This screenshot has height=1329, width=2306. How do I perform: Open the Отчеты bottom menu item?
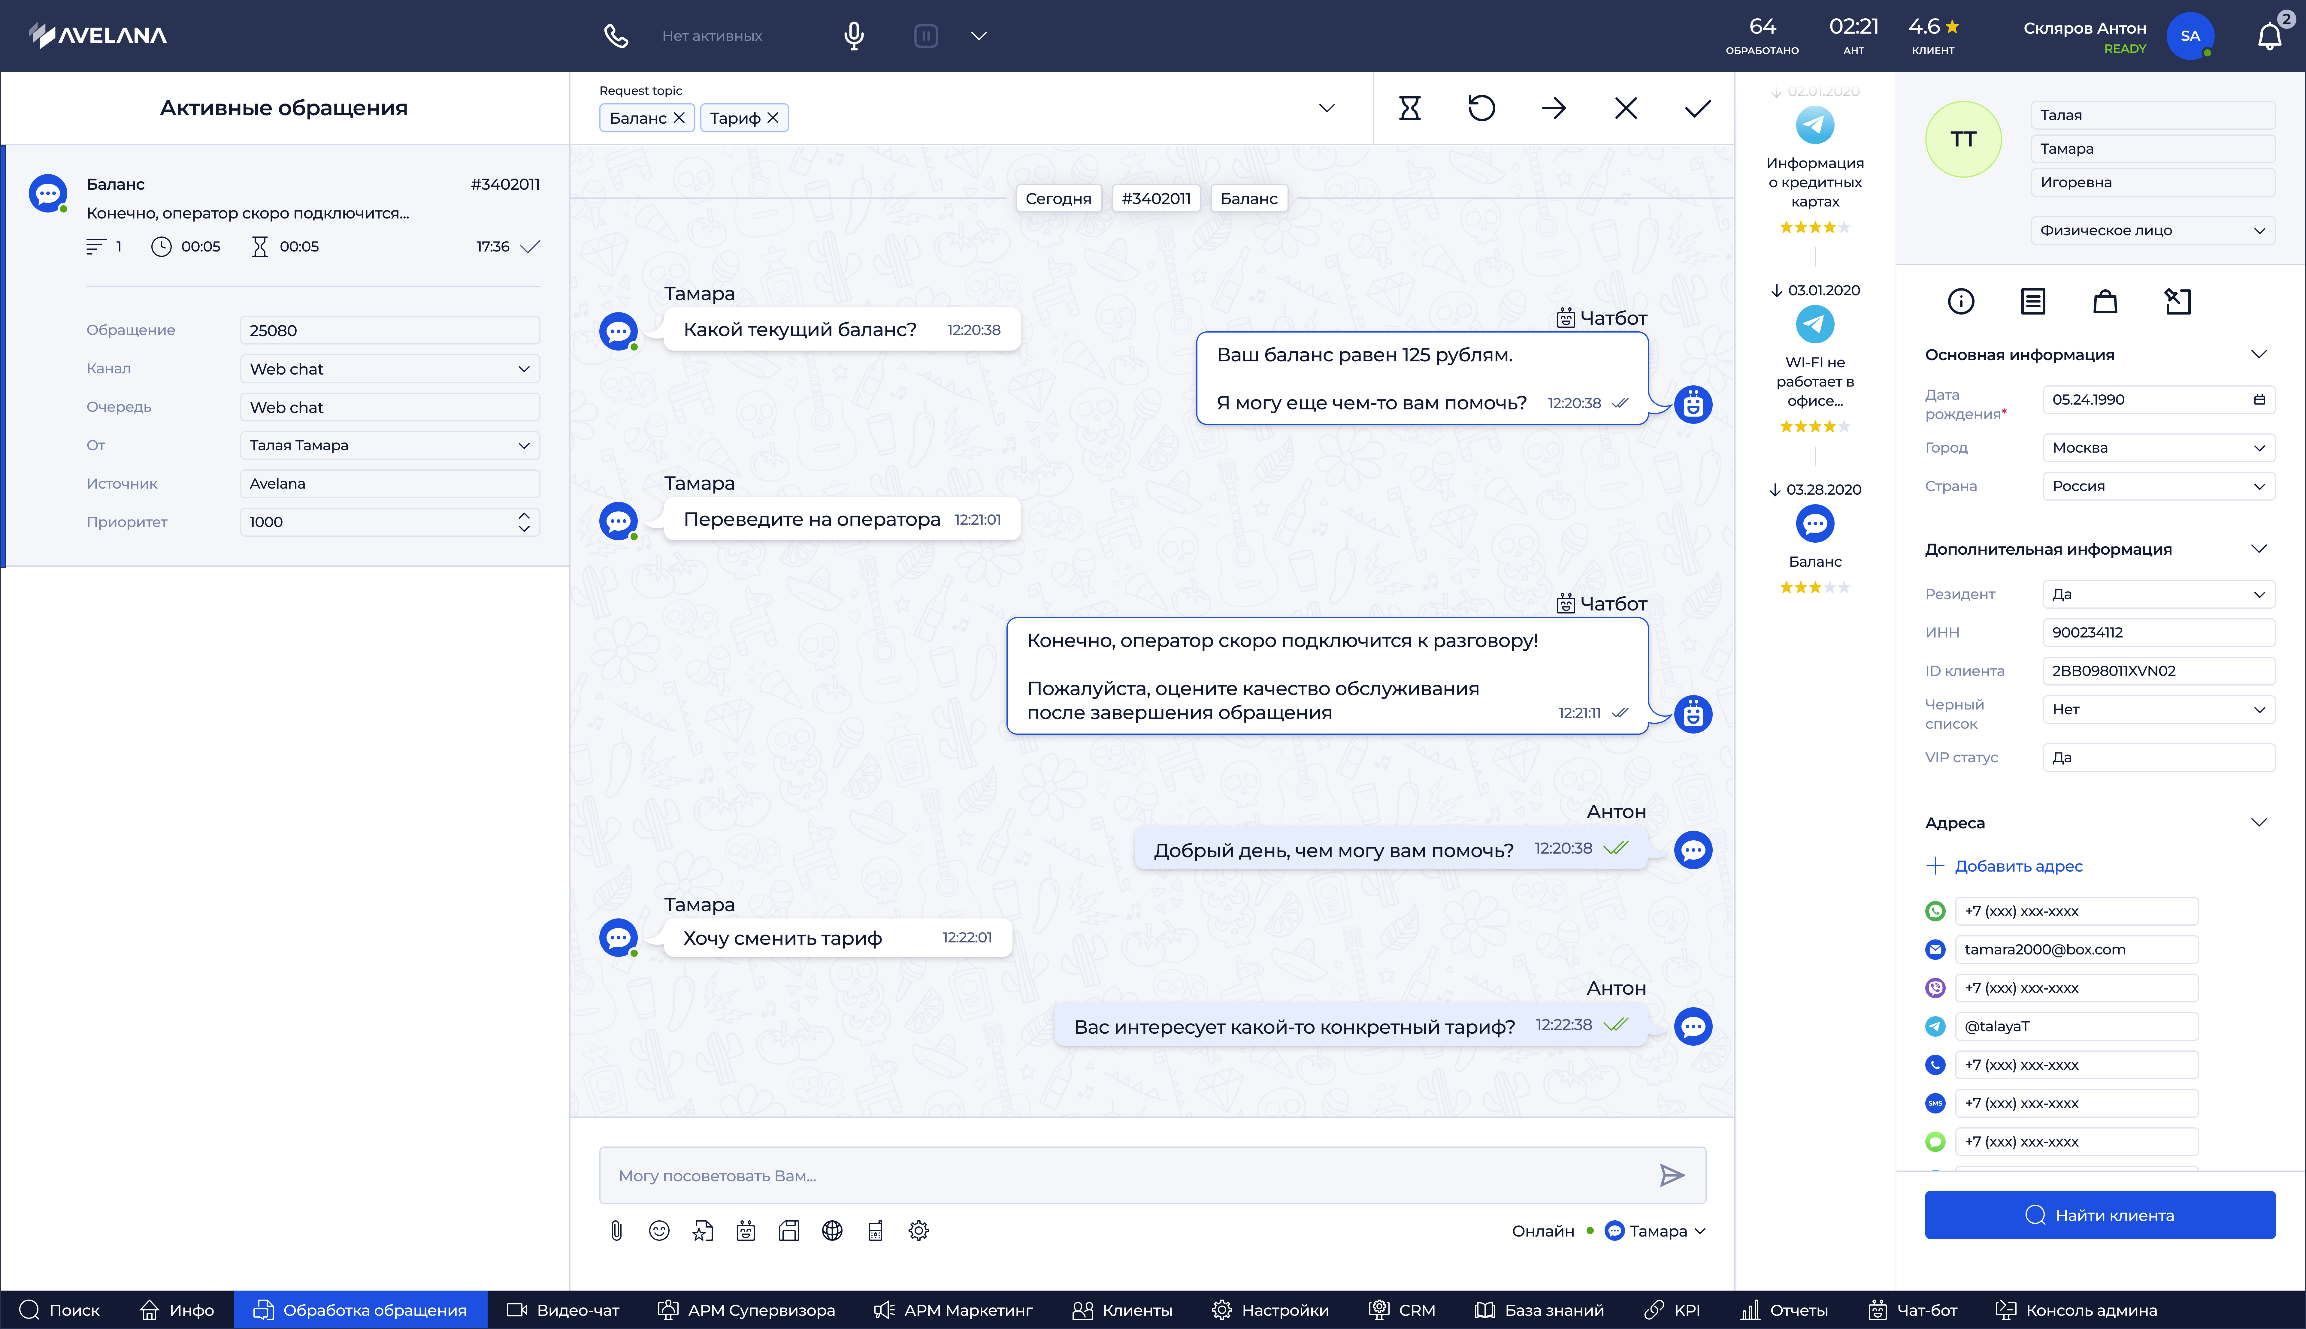1784,1310
